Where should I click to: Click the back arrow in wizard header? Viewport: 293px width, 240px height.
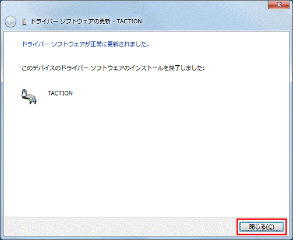pyautogui.click(x=10, y=22)
